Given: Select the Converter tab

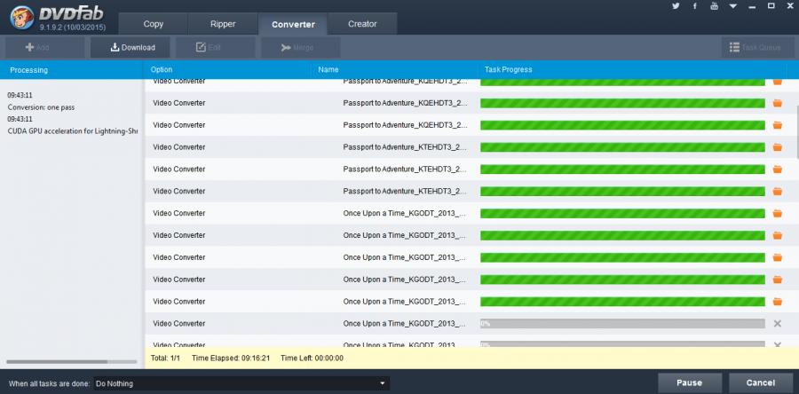Looking at the screenshot, I should [x=293, y=24].
